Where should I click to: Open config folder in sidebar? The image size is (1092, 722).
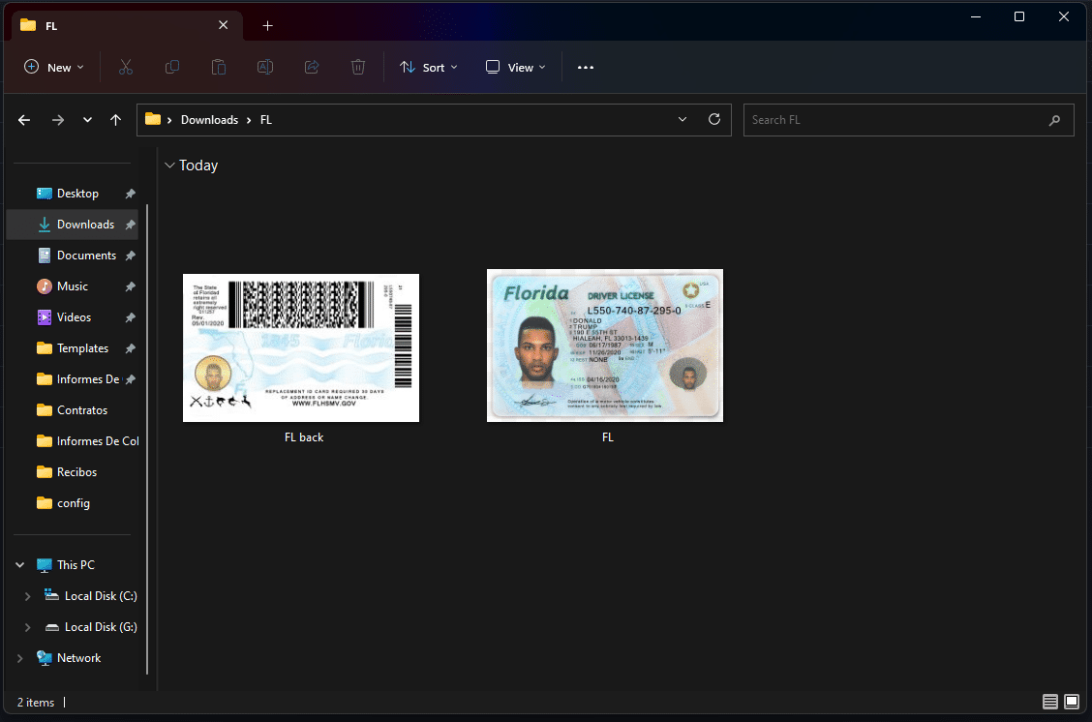pyautogui.click(x=73, y=502)
